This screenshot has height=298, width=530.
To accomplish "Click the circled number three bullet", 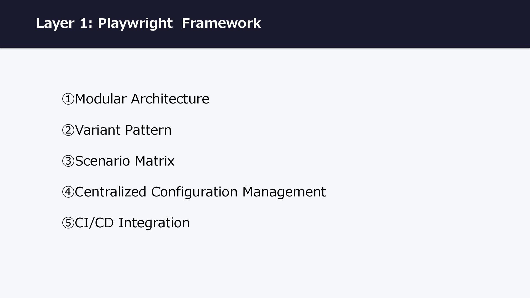I will [68, 161].
